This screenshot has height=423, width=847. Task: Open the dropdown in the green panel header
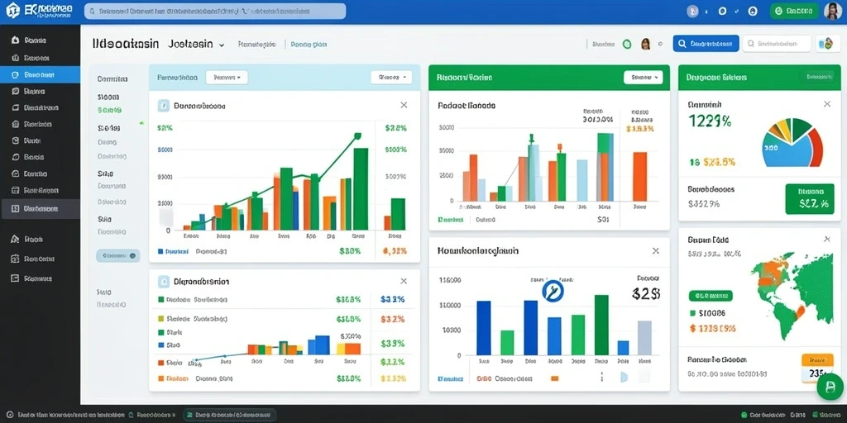point(643,78)
